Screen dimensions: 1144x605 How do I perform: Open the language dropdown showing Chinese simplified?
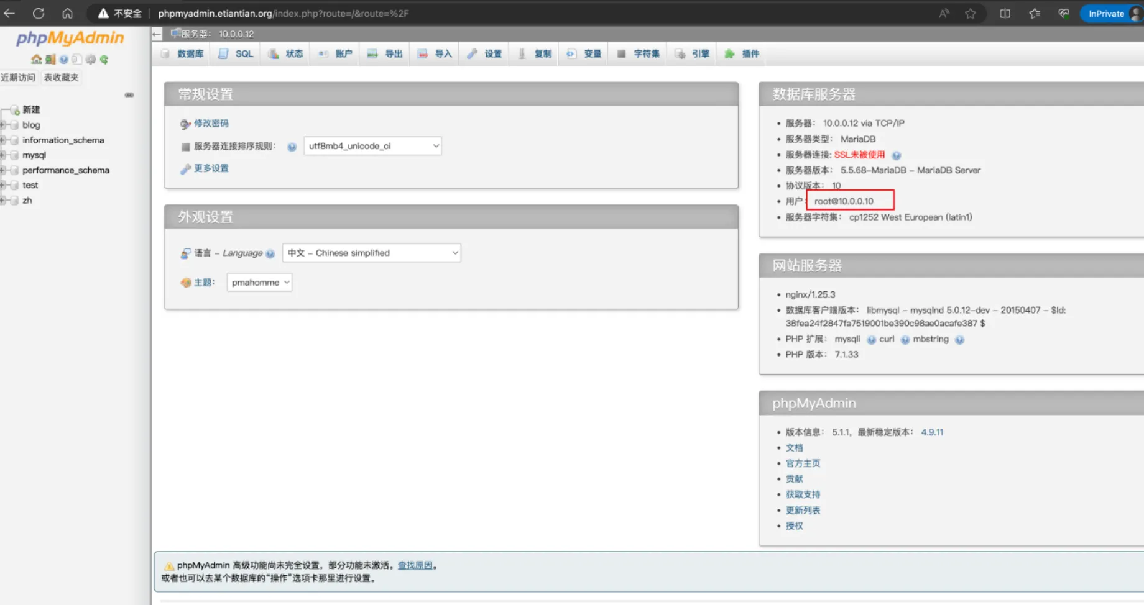371,253
